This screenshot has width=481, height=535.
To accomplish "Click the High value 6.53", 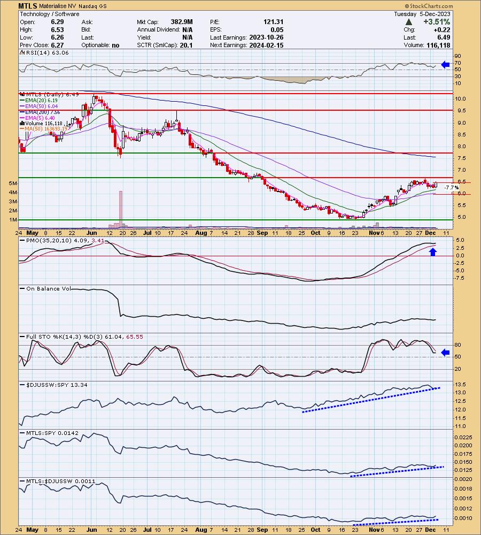I will [57, 29].
